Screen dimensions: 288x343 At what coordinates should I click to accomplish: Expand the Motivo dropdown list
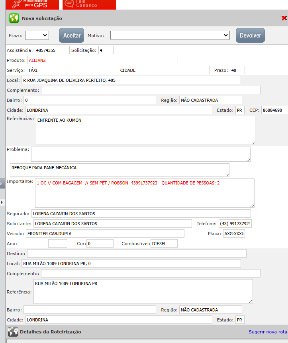(170, 36)
